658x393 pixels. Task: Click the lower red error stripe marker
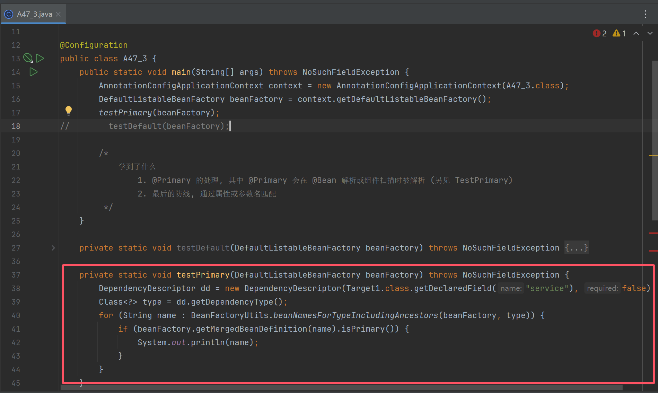pos(653,251)
